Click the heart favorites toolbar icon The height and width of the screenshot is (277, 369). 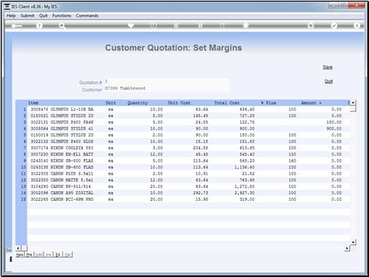(131, 25)
